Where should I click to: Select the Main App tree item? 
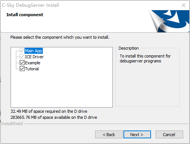pos(34,51)
